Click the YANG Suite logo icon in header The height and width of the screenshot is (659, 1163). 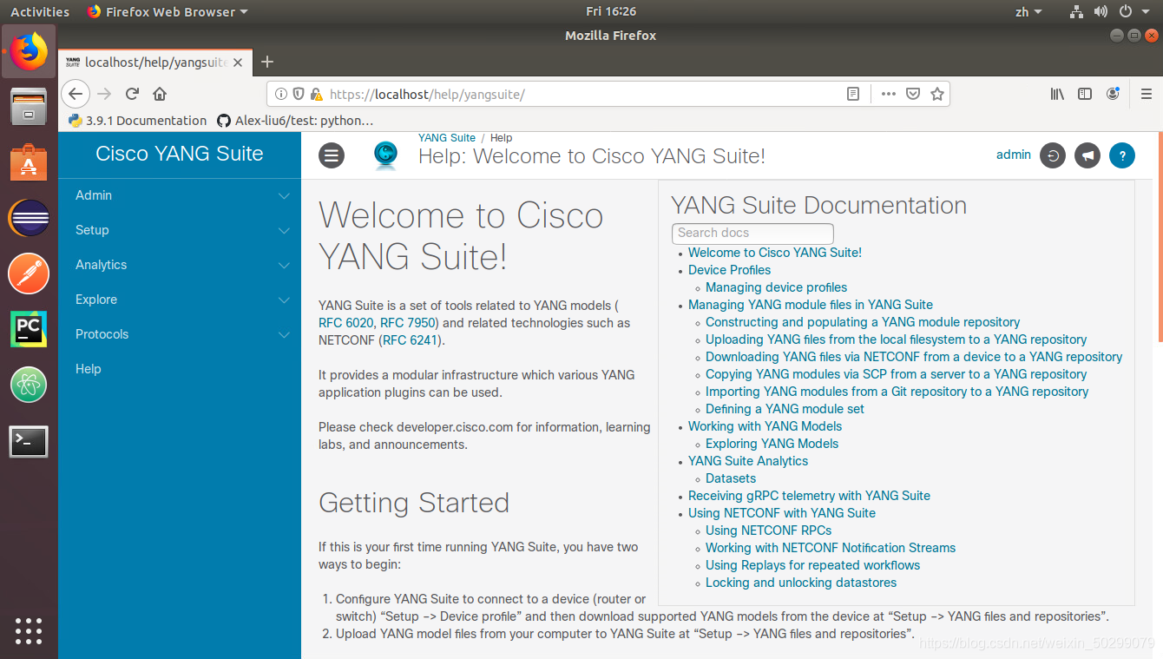click(385, 155)
